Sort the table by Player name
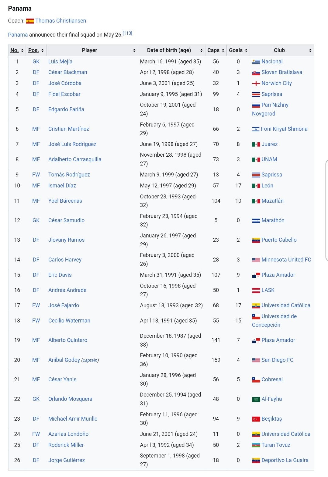Viewport: 328px width, 477px height. pos(92,50)
